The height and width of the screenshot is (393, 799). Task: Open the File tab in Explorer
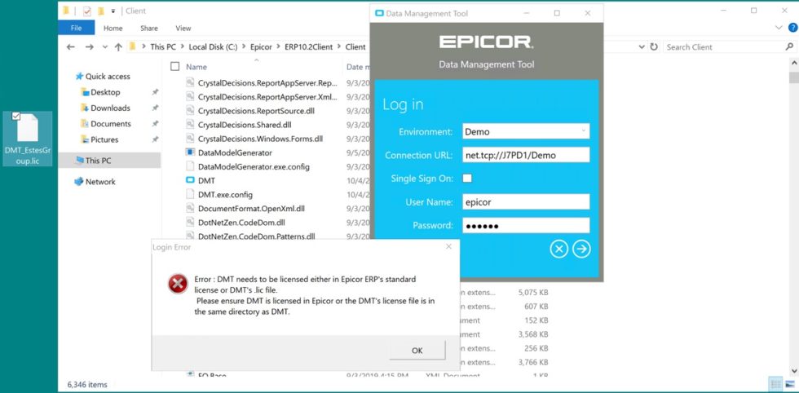[x=76, y=28]
